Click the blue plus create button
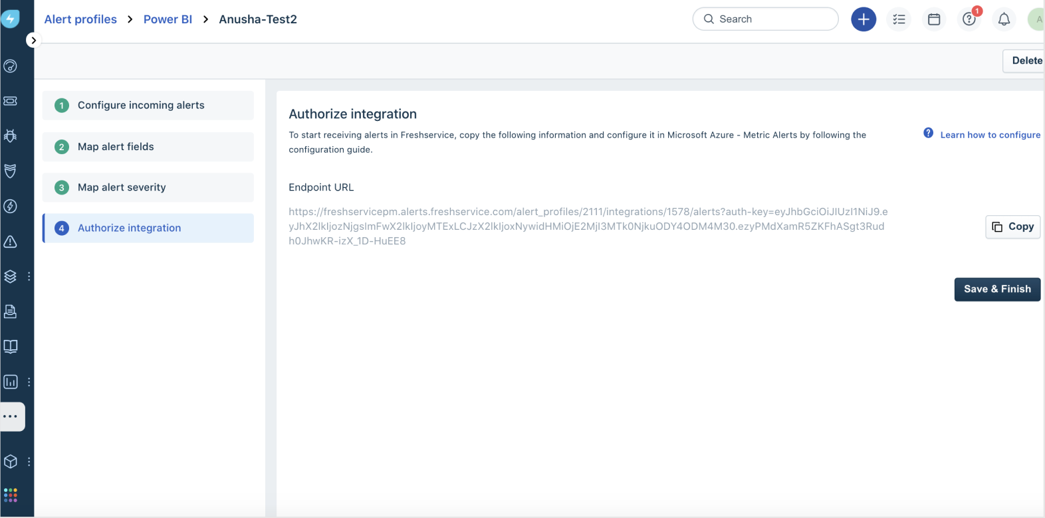The image size is (1045, 518). [864, 19]
